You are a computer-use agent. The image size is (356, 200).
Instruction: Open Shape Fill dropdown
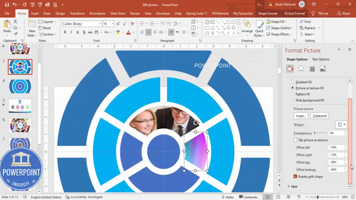point(277,22)
